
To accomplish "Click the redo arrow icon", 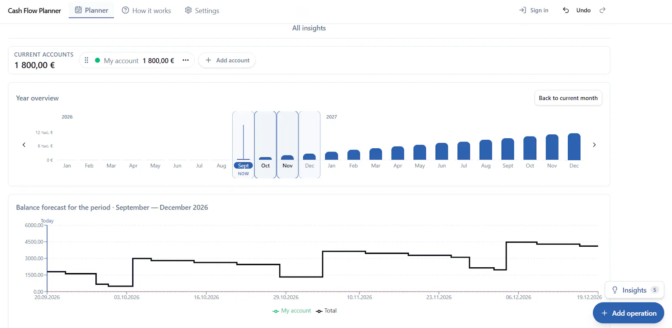I will coord(602,10).
